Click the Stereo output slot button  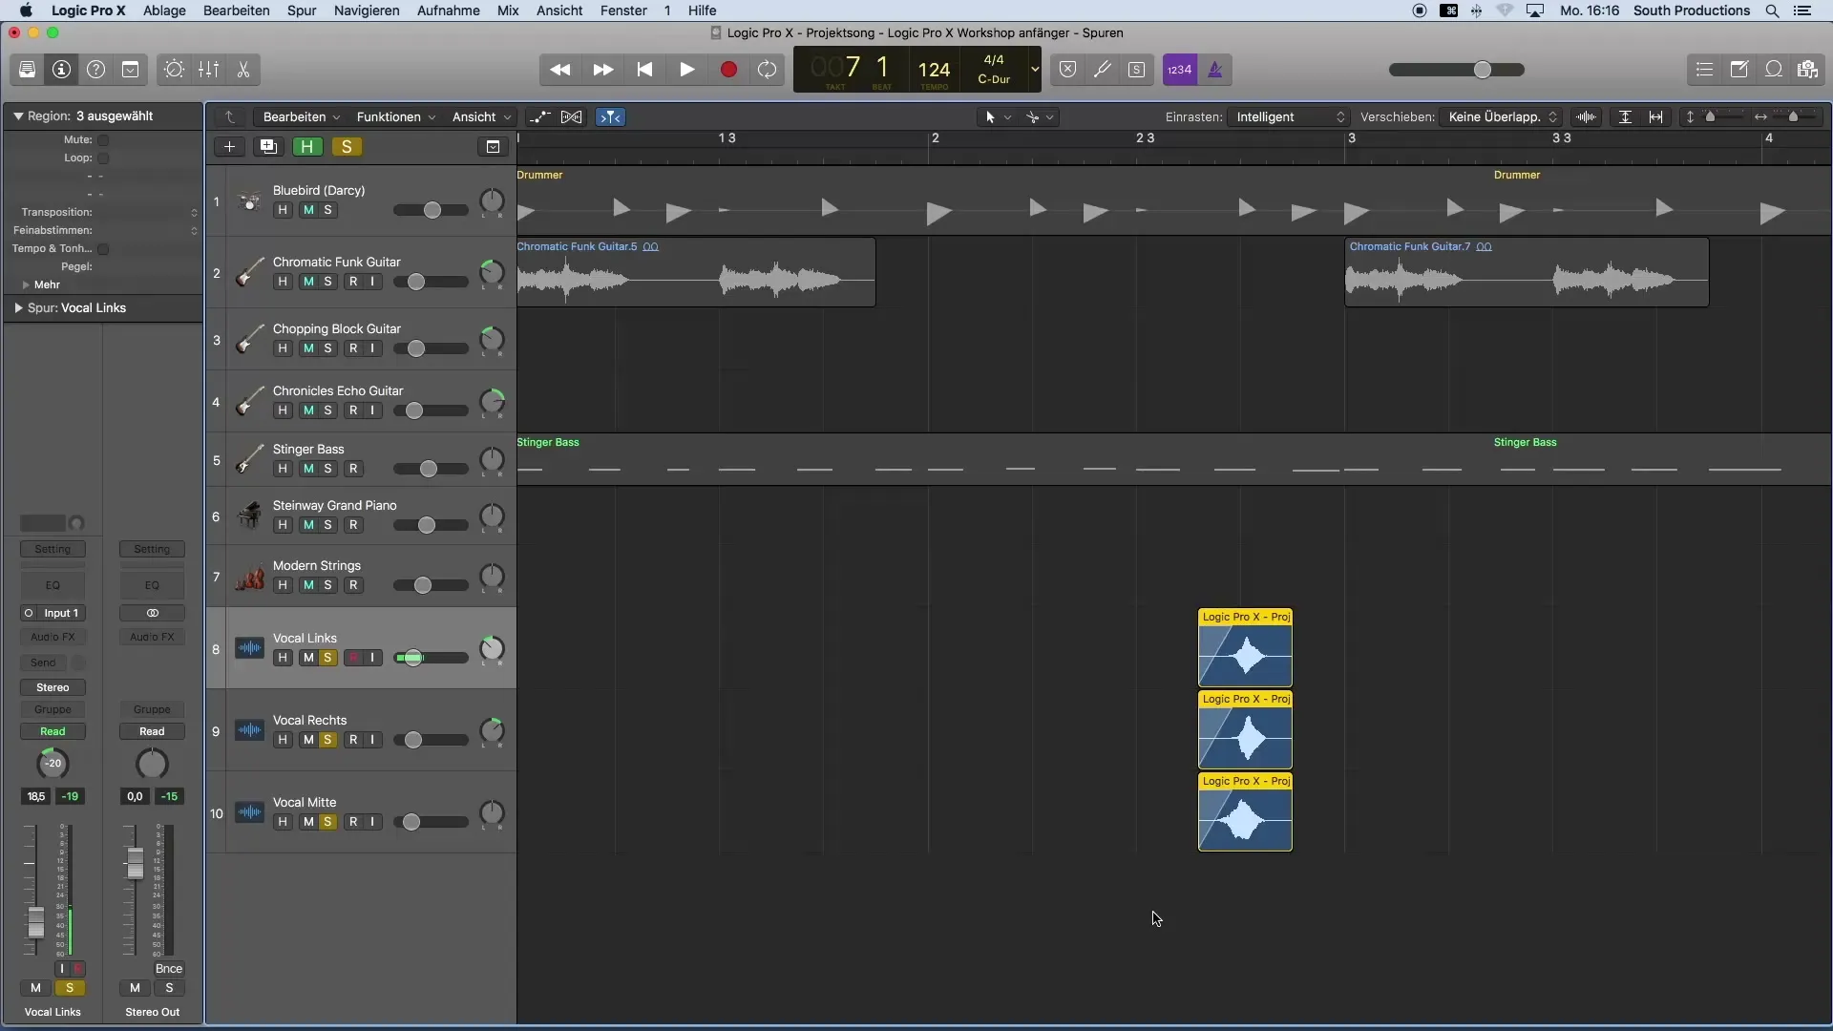[x=53, y=688]
